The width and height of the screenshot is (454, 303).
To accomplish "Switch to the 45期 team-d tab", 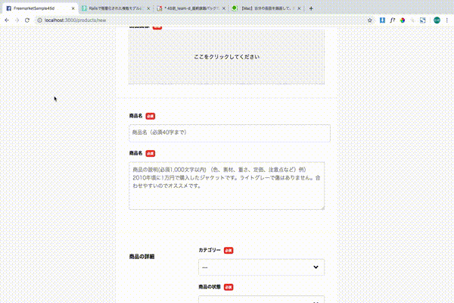I will pyautogui.click(x=191, y=8).
